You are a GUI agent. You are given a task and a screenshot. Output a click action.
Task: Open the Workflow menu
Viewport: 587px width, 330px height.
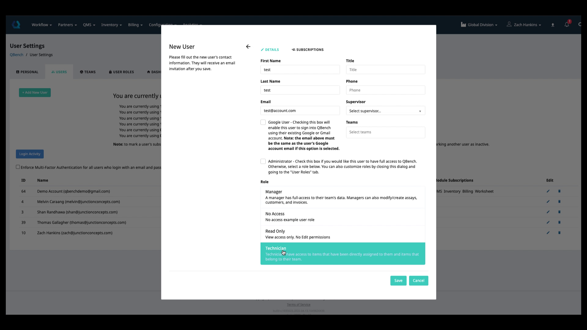coord(42,25)
